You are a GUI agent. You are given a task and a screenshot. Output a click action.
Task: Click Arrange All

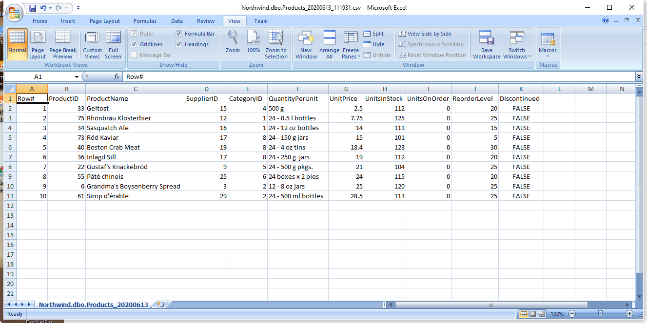click(x=329, y=44)
